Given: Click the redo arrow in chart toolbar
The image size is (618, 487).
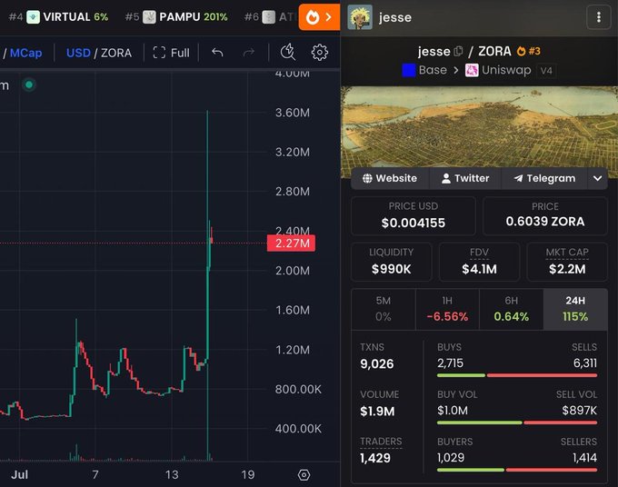Looking at the screenshot, I should 249,53.
